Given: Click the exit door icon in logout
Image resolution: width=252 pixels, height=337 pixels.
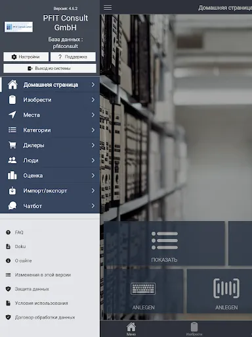Looking at the screenshot, I should (30, 68).
